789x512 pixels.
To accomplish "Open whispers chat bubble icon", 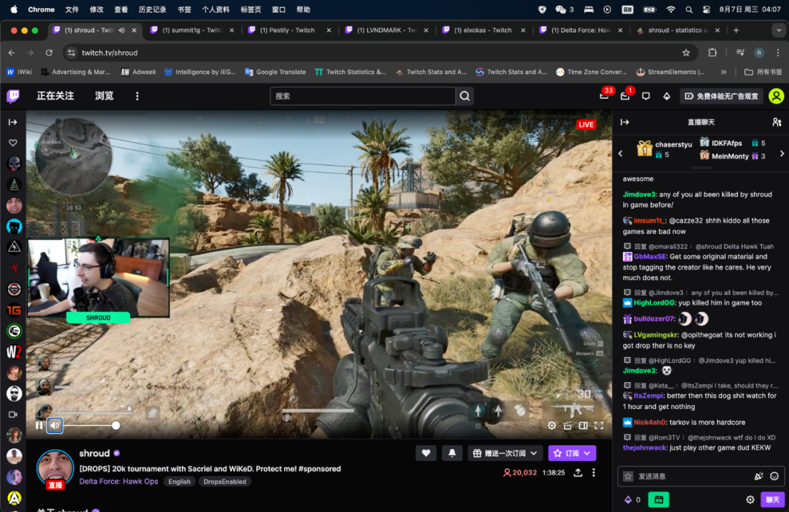I will (646, 96).
